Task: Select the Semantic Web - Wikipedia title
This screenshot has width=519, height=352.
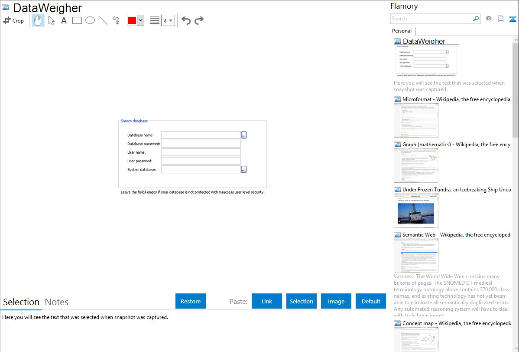Action: coord(456,234)
